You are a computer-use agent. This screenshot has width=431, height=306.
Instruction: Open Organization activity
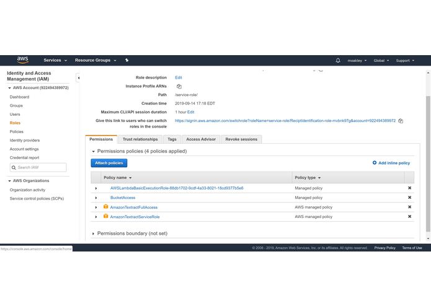pos(27,190)
